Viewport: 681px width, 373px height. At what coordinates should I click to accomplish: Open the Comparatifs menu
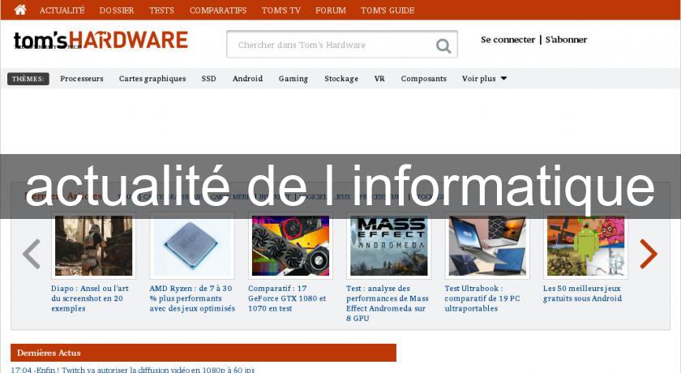[218, 10]
